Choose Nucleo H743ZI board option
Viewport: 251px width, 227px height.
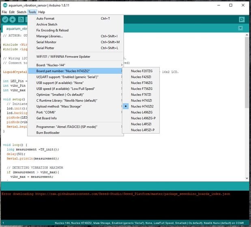(141, 100)
